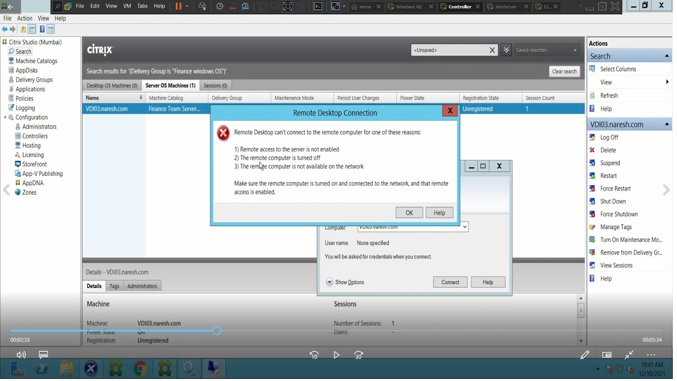Click Help in Remote Desktop error dialog
This screenshot has width=677, height=381.
tap(440, 213)
